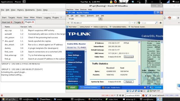Click Disconnect button on router page
The image size is (180, 101).
[129, 57]
